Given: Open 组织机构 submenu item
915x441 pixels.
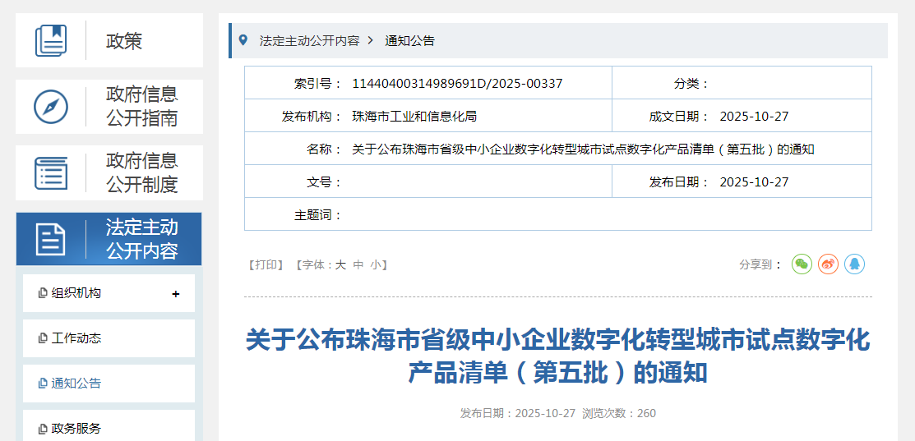Looking at the screenshot, I should click(76, 294).
